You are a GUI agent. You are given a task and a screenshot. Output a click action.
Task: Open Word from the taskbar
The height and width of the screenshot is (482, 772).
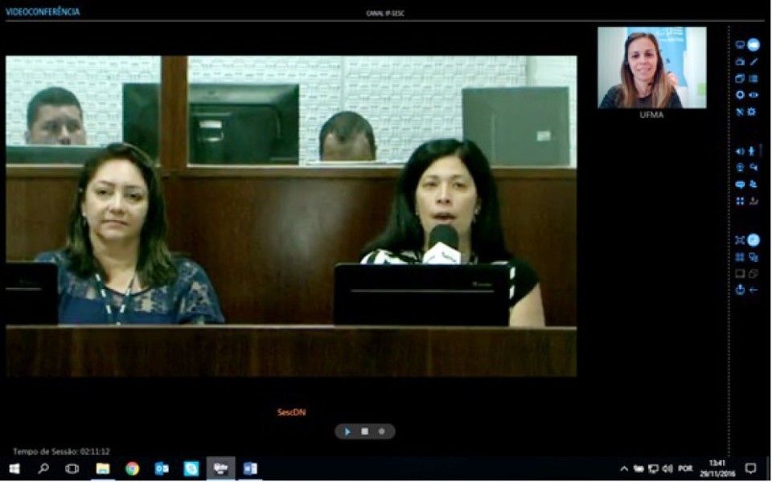point(250,468)
